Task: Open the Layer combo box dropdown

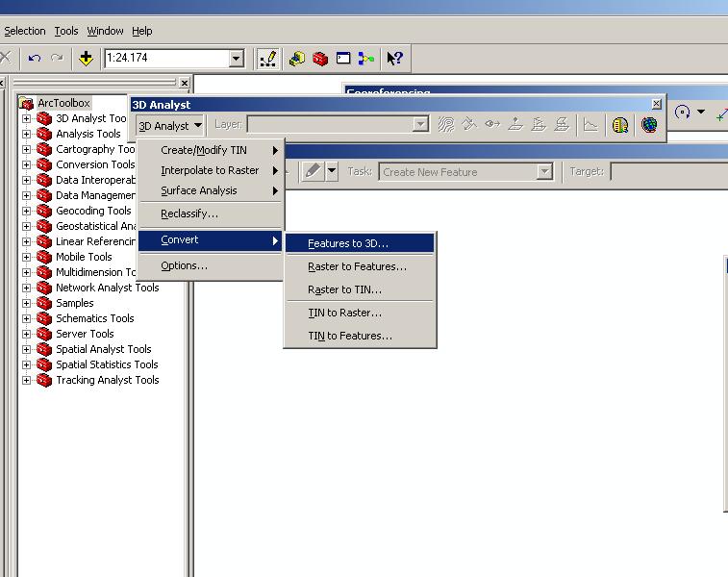Action: point(420,124)
